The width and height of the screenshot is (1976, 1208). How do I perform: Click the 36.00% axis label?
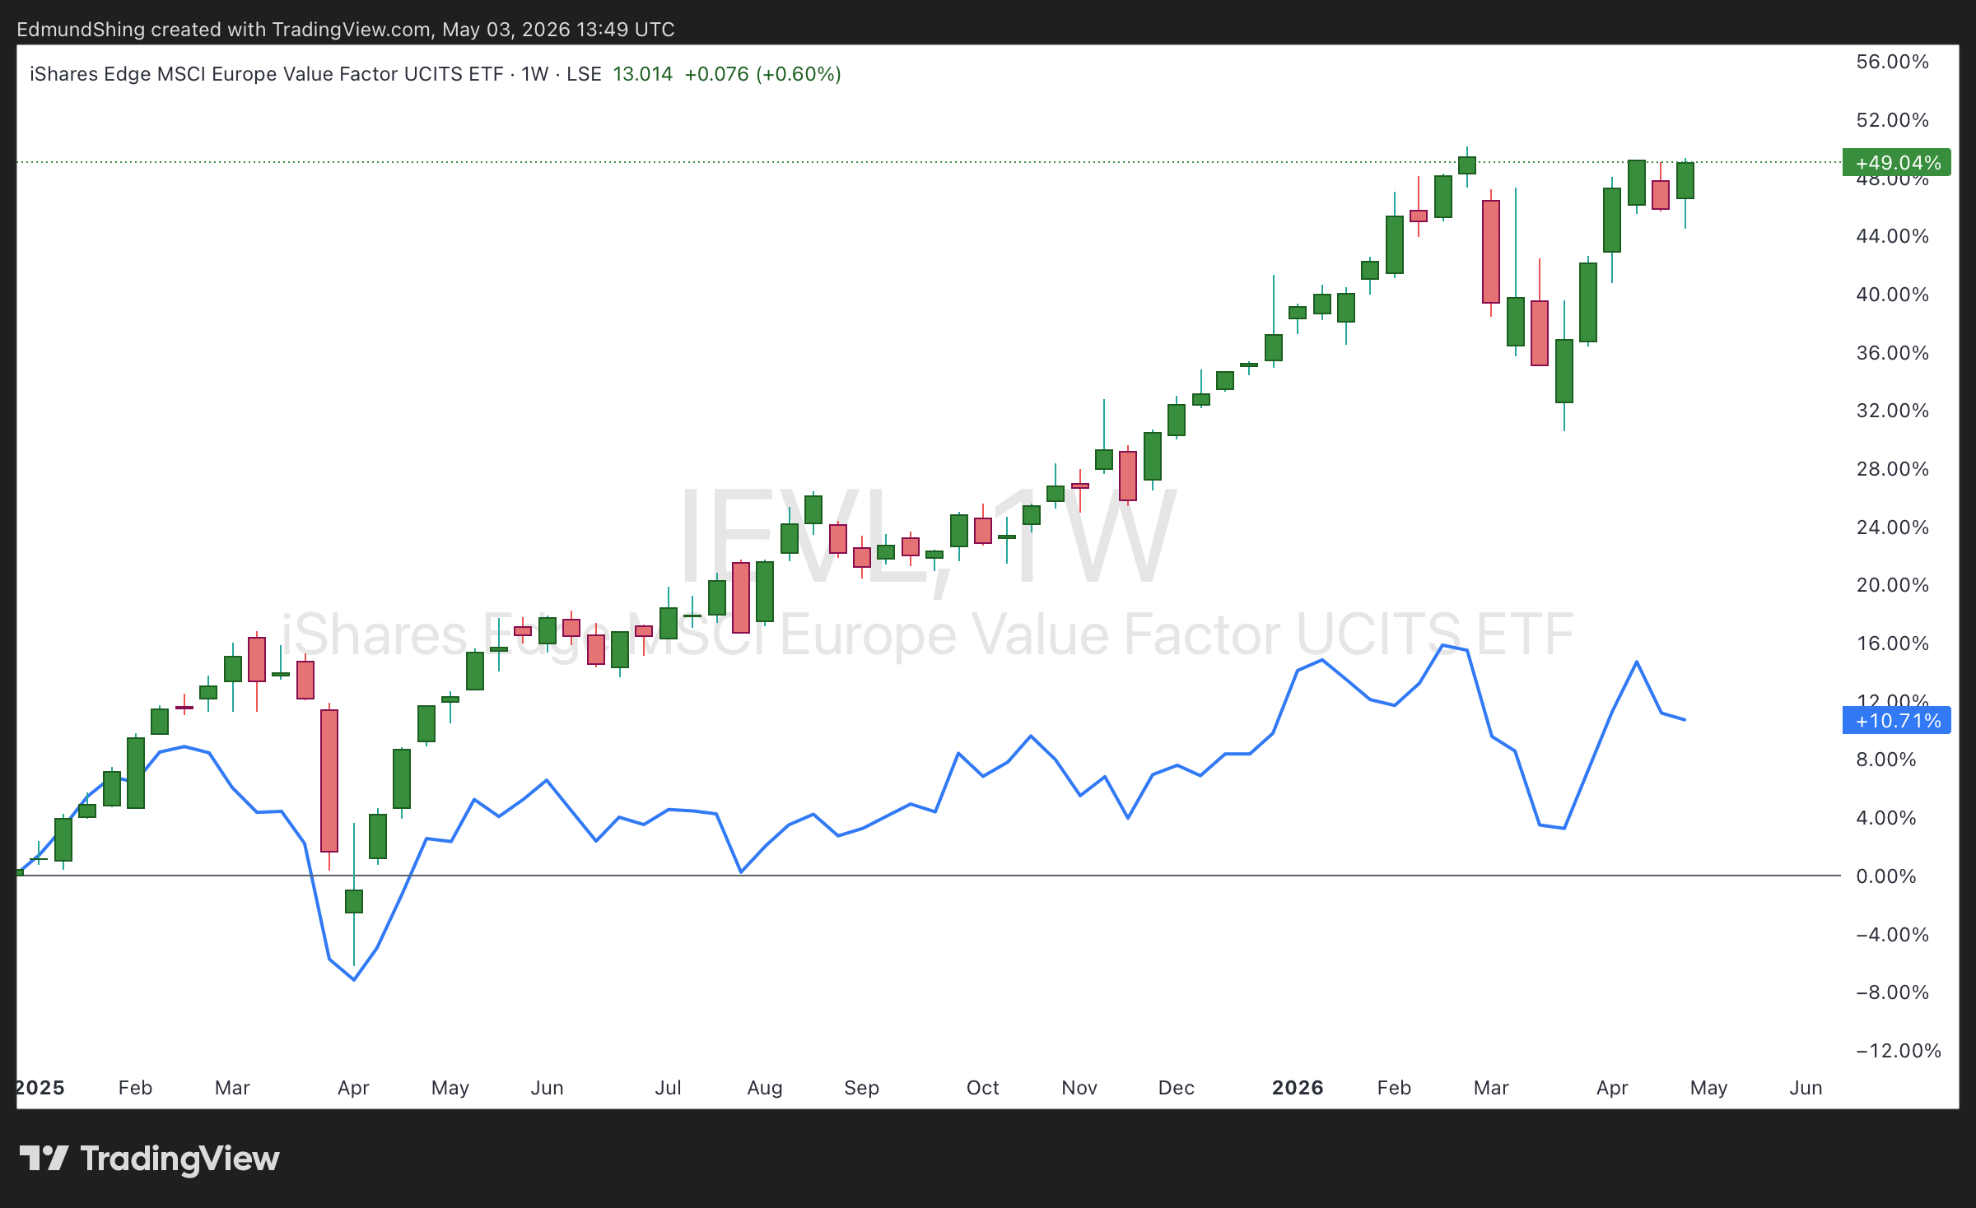[x=1892, y=353]
